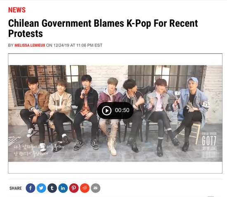
Task: Click the Korean caption text in video
Action: tap(31, 150)
